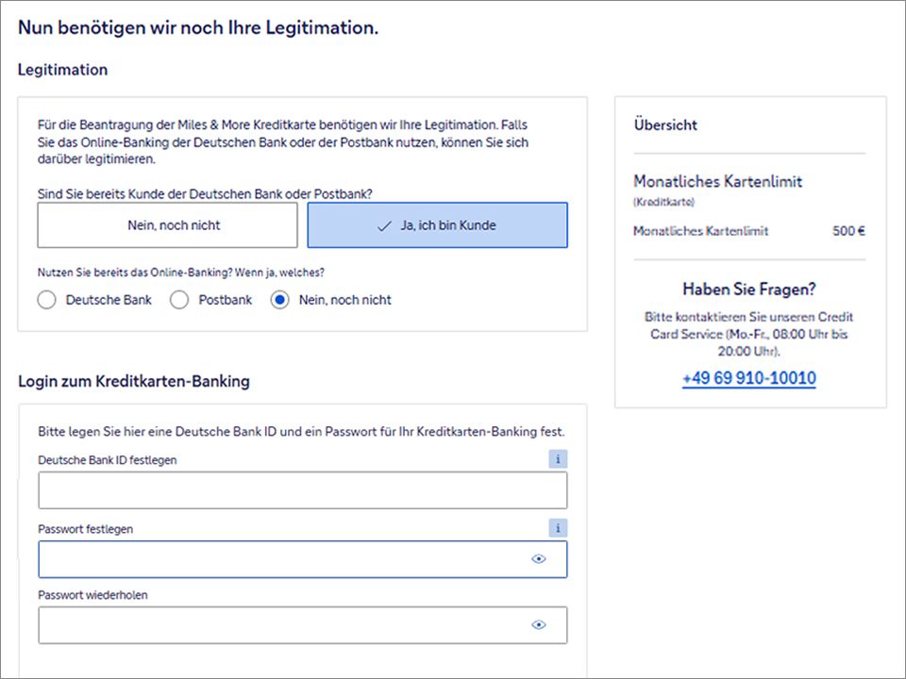Click the "Passwort wiederholen" field label
906x679 pixels.
(93, 595)
